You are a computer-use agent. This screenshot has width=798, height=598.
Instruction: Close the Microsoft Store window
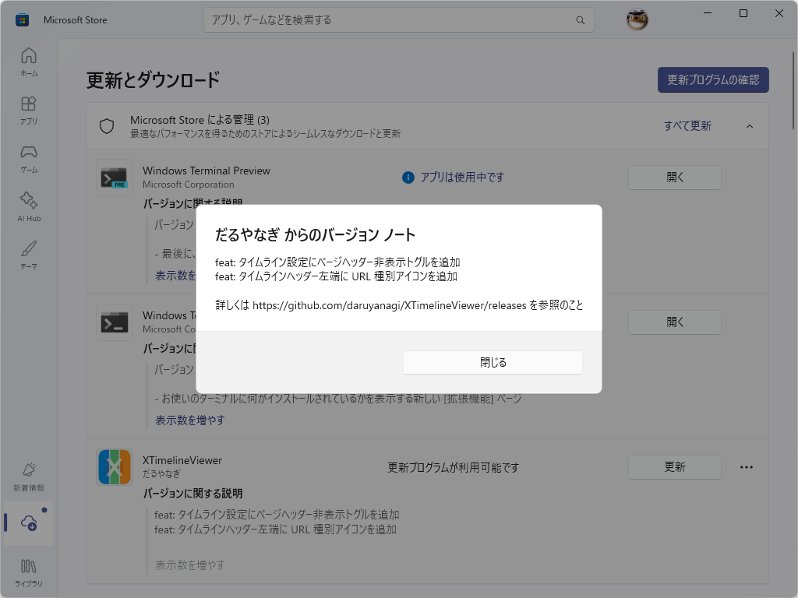coord(779,13)
